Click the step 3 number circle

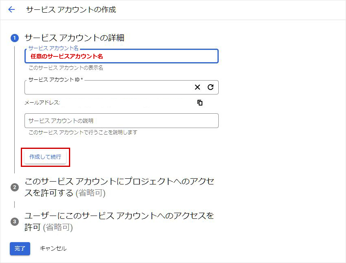15,221
